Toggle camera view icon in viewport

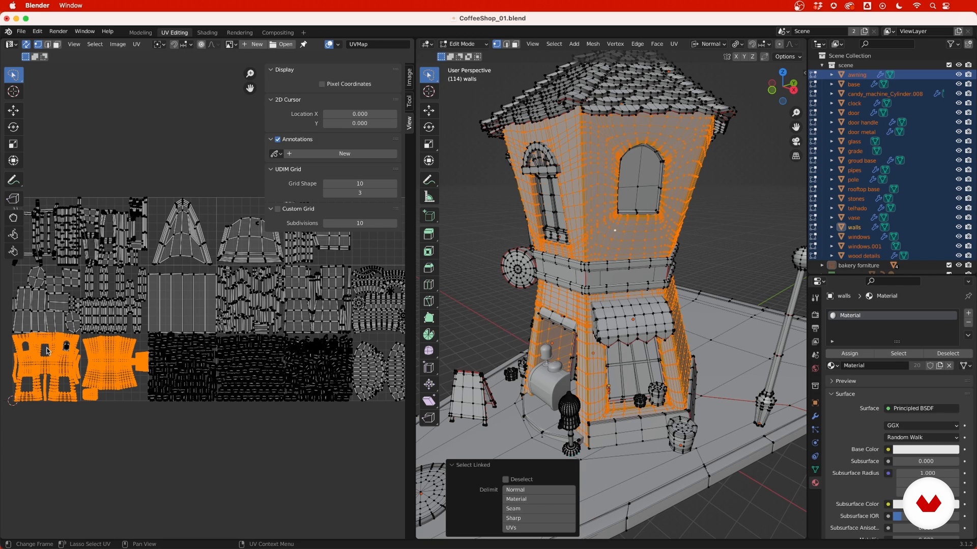[x=796, y=141]
